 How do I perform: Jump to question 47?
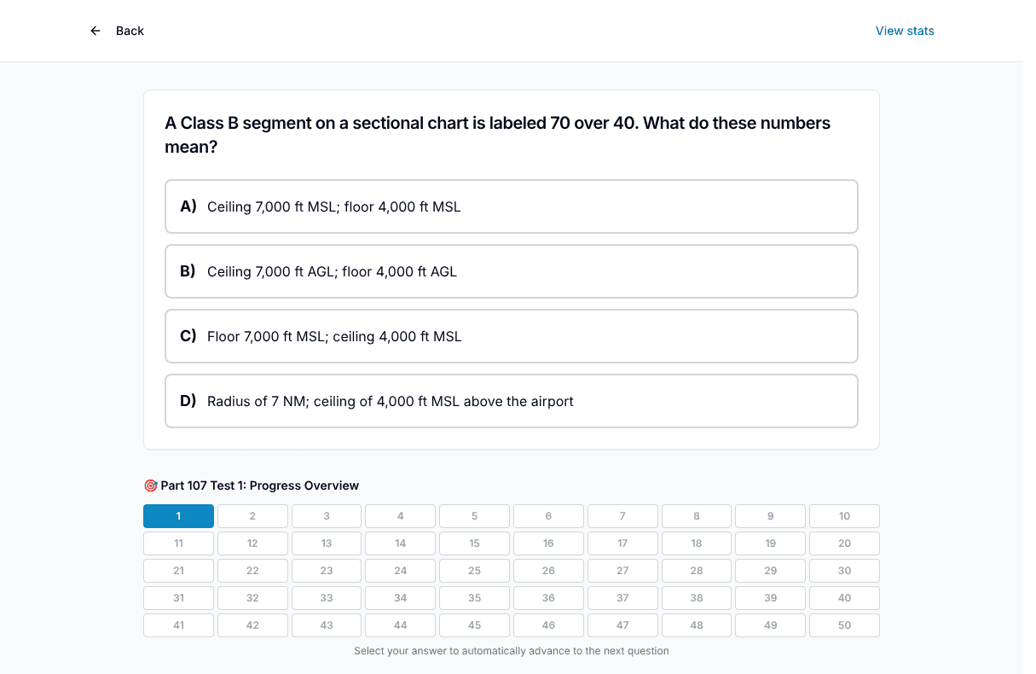click(622, 625)
